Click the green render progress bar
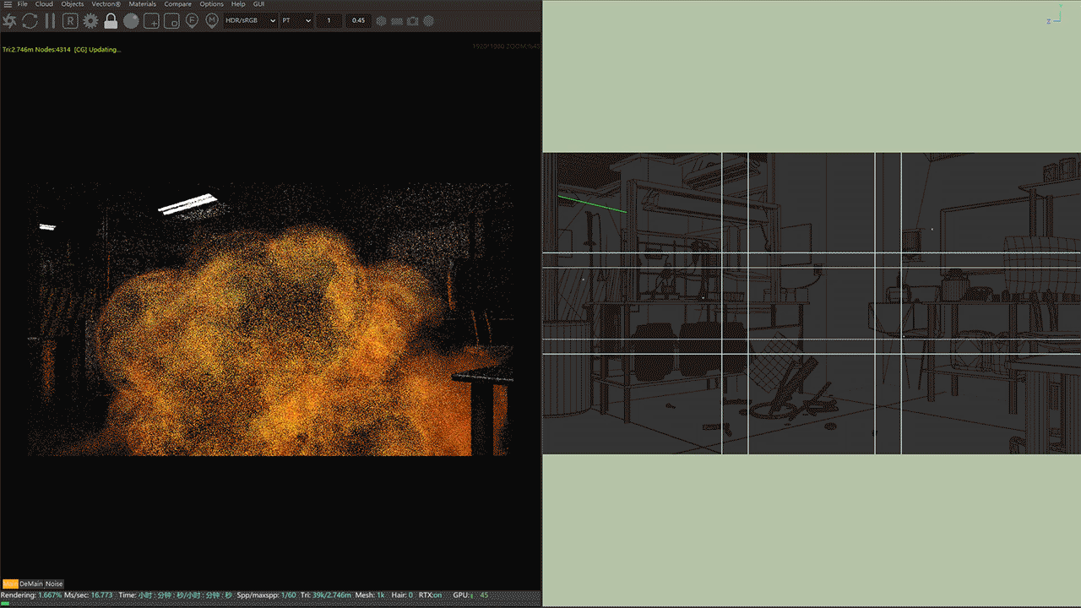The width and height of the screenshot is (1081, 608). [x=5, y=603]
